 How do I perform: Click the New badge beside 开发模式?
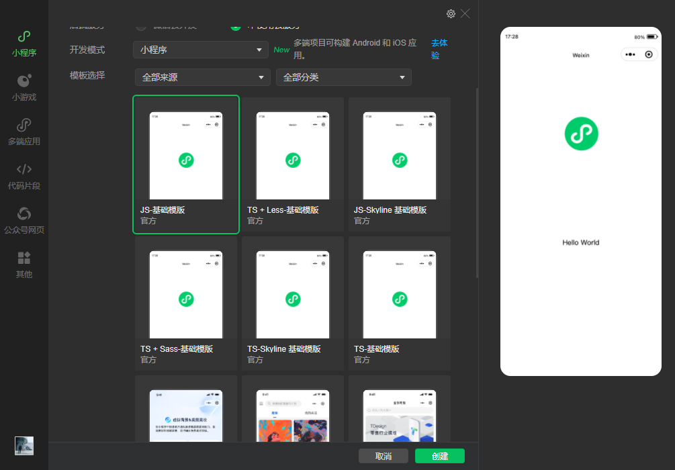[x=281, y=50]
